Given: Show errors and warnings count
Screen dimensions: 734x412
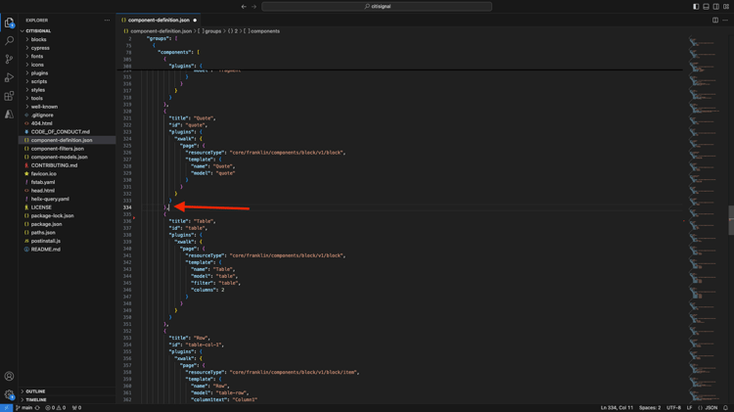Looking at the screenshot, I should point(55,408).
